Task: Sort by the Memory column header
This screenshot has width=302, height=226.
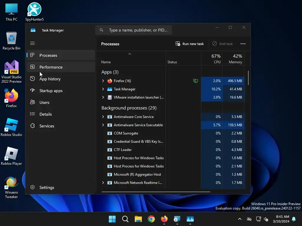Action: point(234,59)
